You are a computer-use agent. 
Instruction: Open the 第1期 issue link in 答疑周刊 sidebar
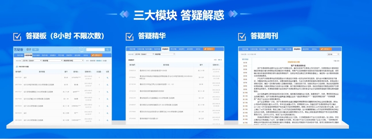[245, 63]
